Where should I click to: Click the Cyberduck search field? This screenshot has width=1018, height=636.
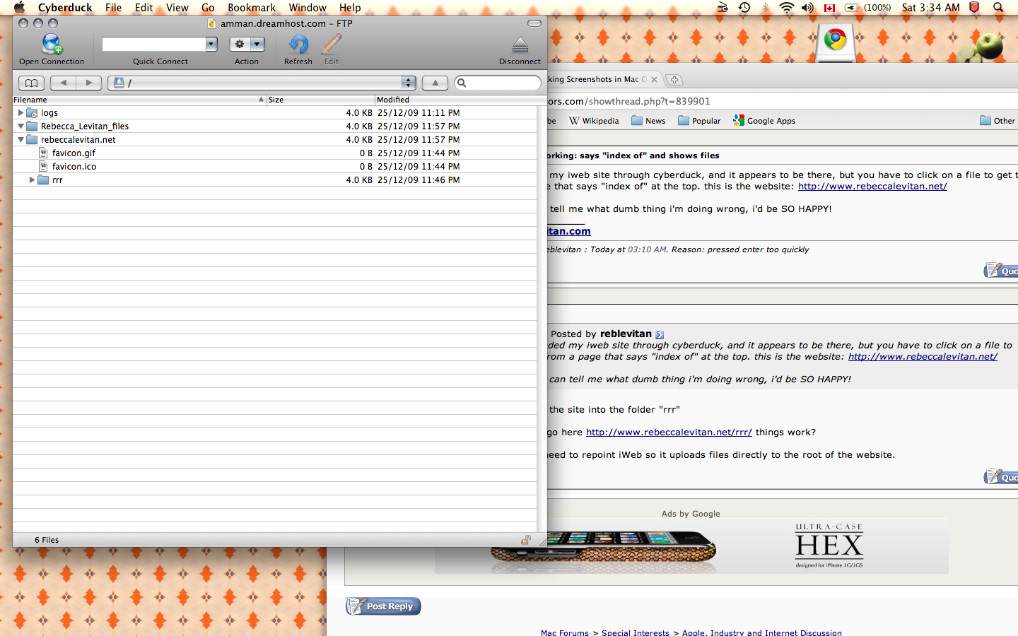[498, 83]
